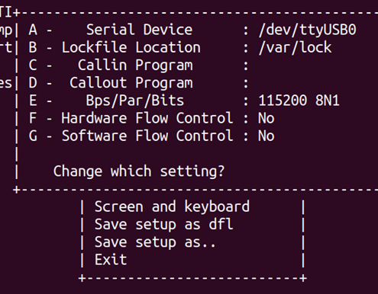Open Screen and keyboard menu item

[x=172, y=206]
